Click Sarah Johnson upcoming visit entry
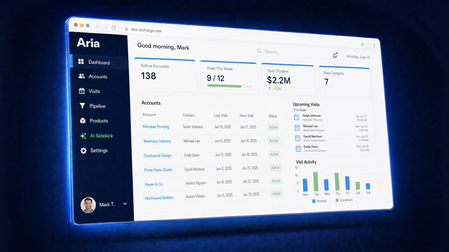 pyautogui.click(x=331, y=118)
